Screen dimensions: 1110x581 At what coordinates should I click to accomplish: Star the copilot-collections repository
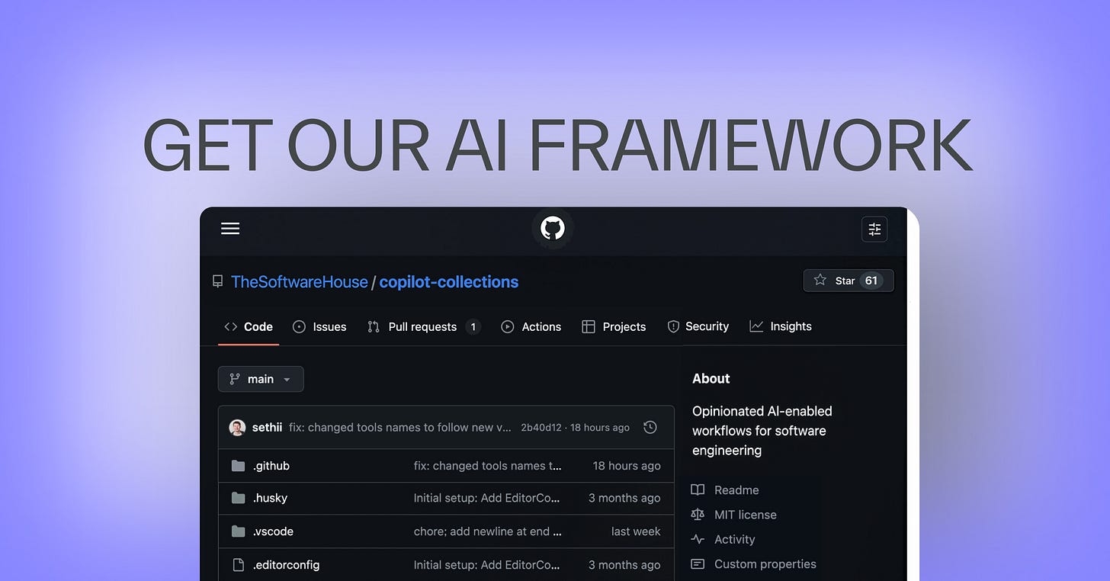pos(849,281)
